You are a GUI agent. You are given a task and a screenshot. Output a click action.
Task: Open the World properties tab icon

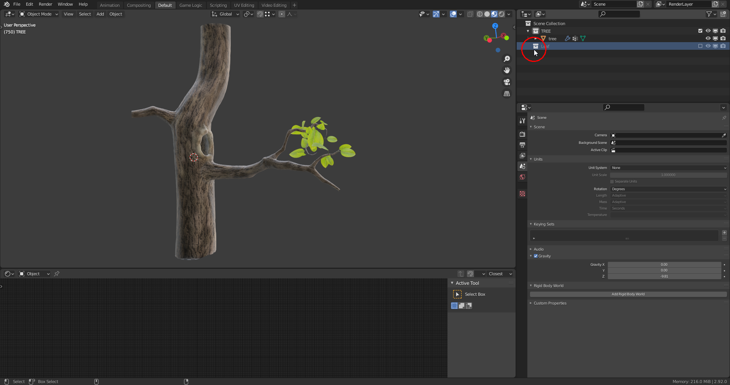coord(522,177)
